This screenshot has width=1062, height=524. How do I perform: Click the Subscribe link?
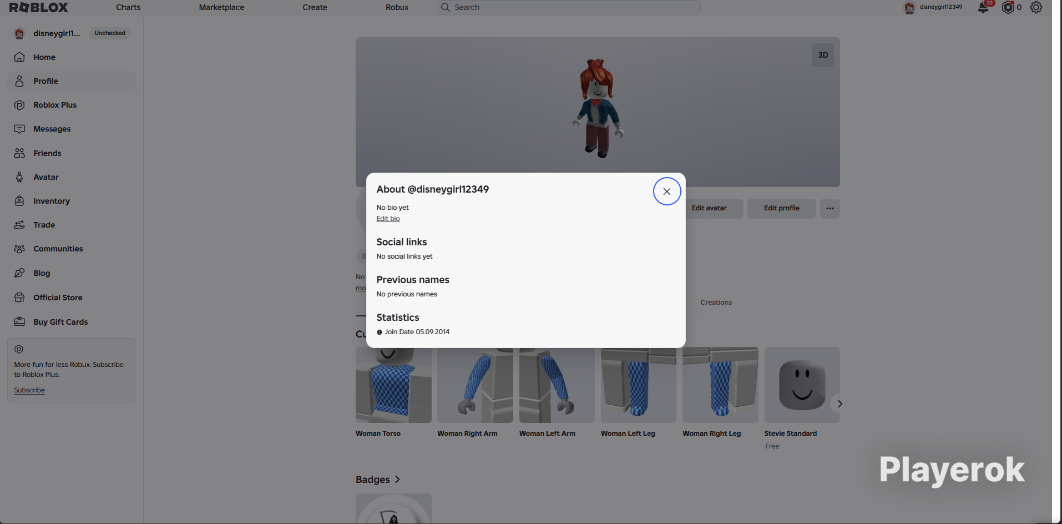click(x=29, y=390)
